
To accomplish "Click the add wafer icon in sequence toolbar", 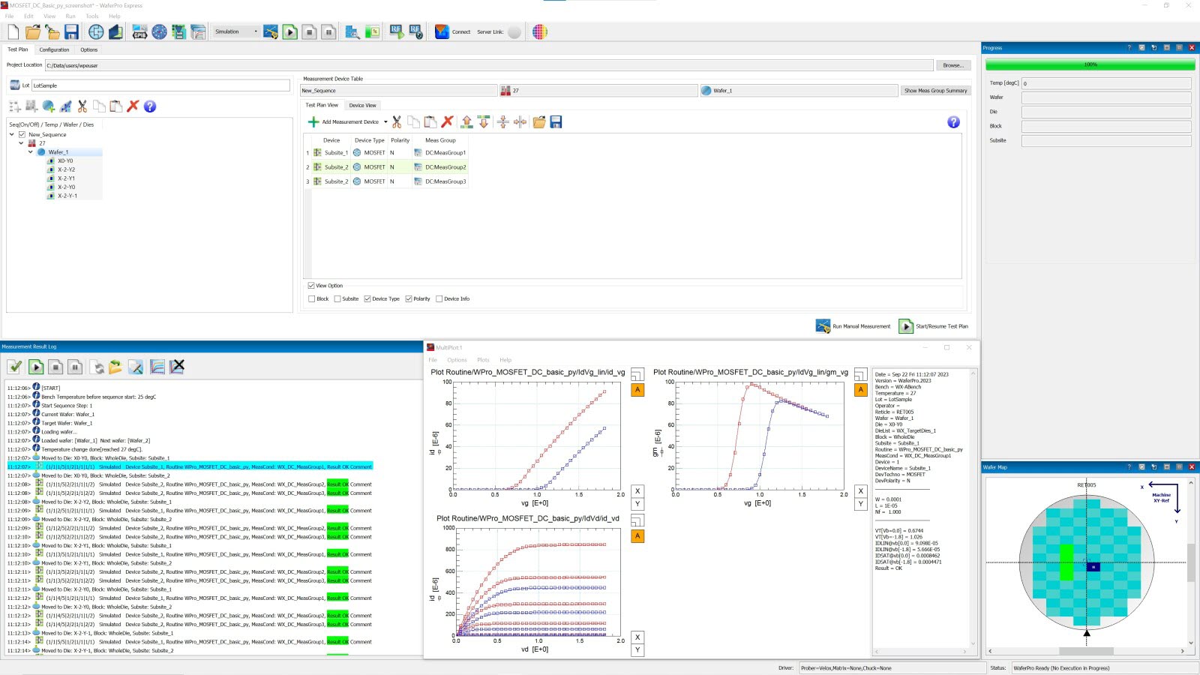I will tap(46, 106).
